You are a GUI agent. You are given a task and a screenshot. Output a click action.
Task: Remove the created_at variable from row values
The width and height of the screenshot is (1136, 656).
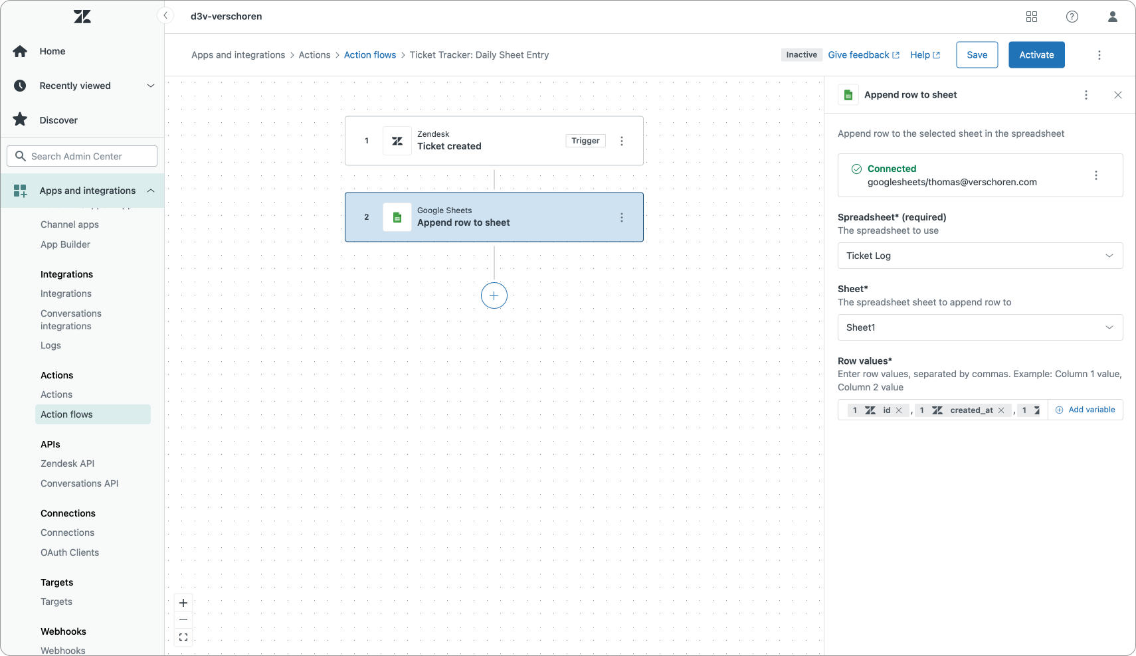(1001, 410)
